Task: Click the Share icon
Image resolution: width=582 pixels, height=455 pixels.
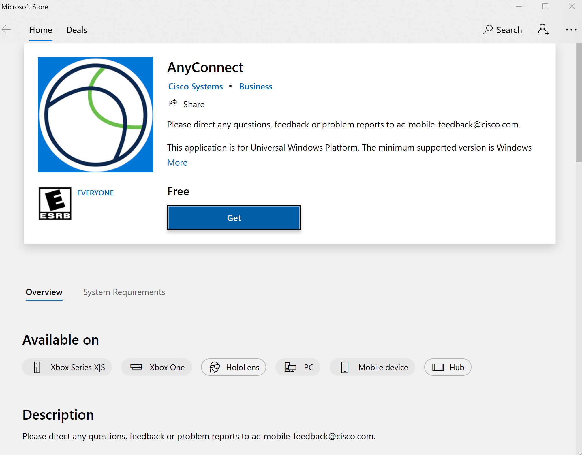Action: click(173, 104)
